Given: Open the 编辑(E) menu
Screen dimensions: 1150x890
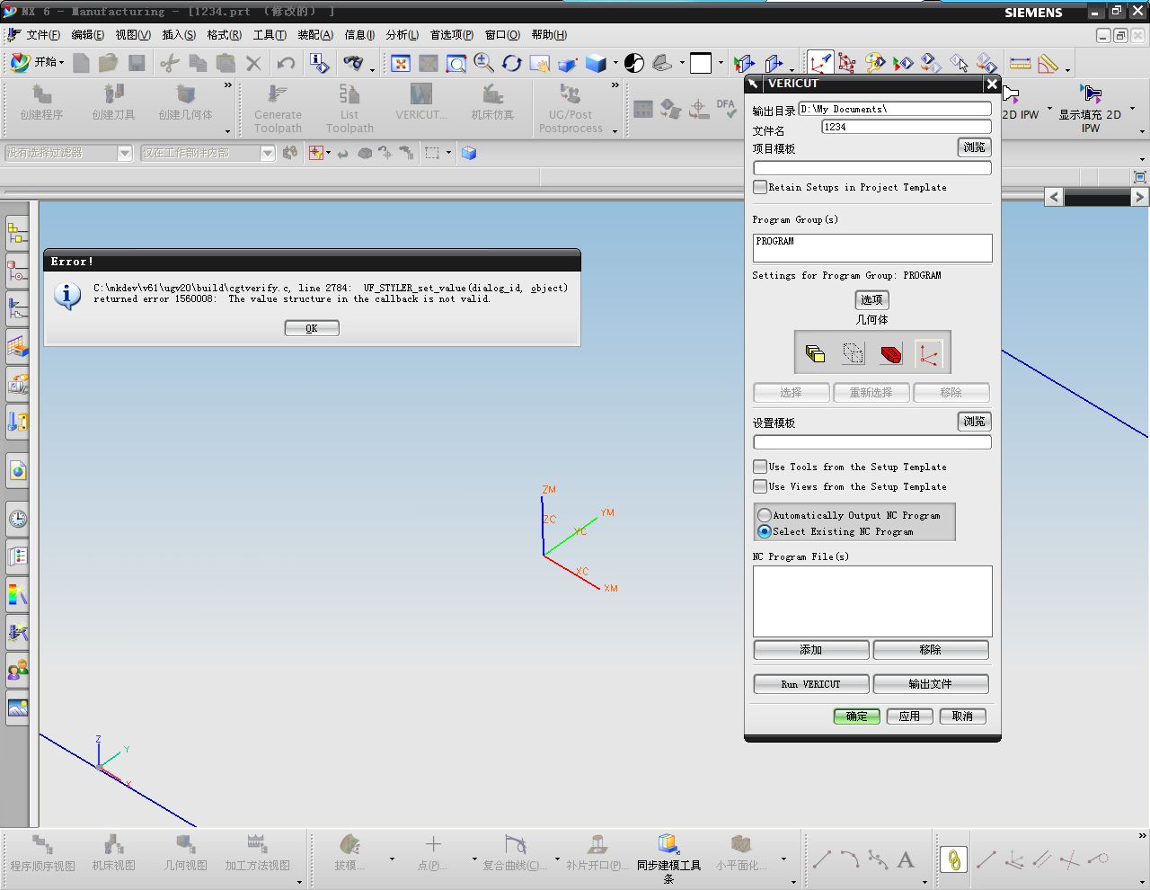Looking at the screenshot, I should tap(88, 35).
